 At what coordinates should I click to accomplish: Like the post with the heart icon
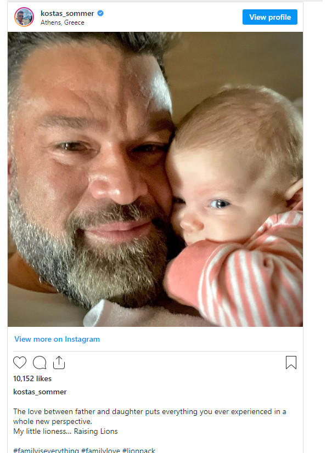20,363
